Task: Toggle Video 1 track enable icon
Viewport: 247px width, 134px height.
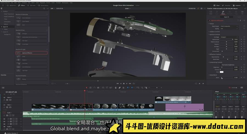Action: click(x=10, y=107)
